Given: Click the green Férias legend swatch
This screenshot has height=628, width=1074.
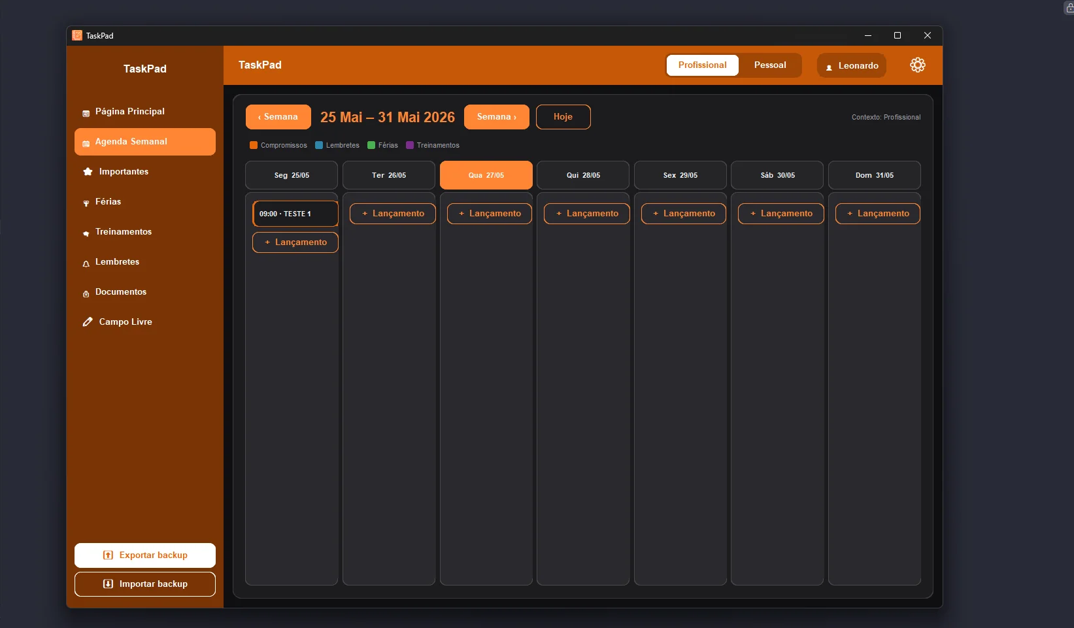Looking at the screenshot, I should (371, 145).
